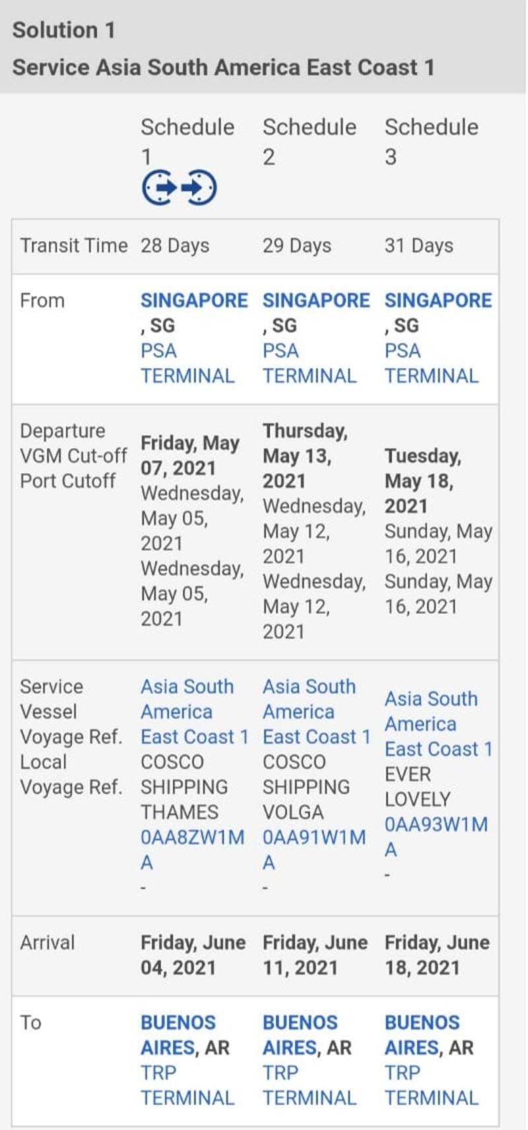Open SINGAPORE port link in Schedule 2
528x1130 pixels.
316,301
